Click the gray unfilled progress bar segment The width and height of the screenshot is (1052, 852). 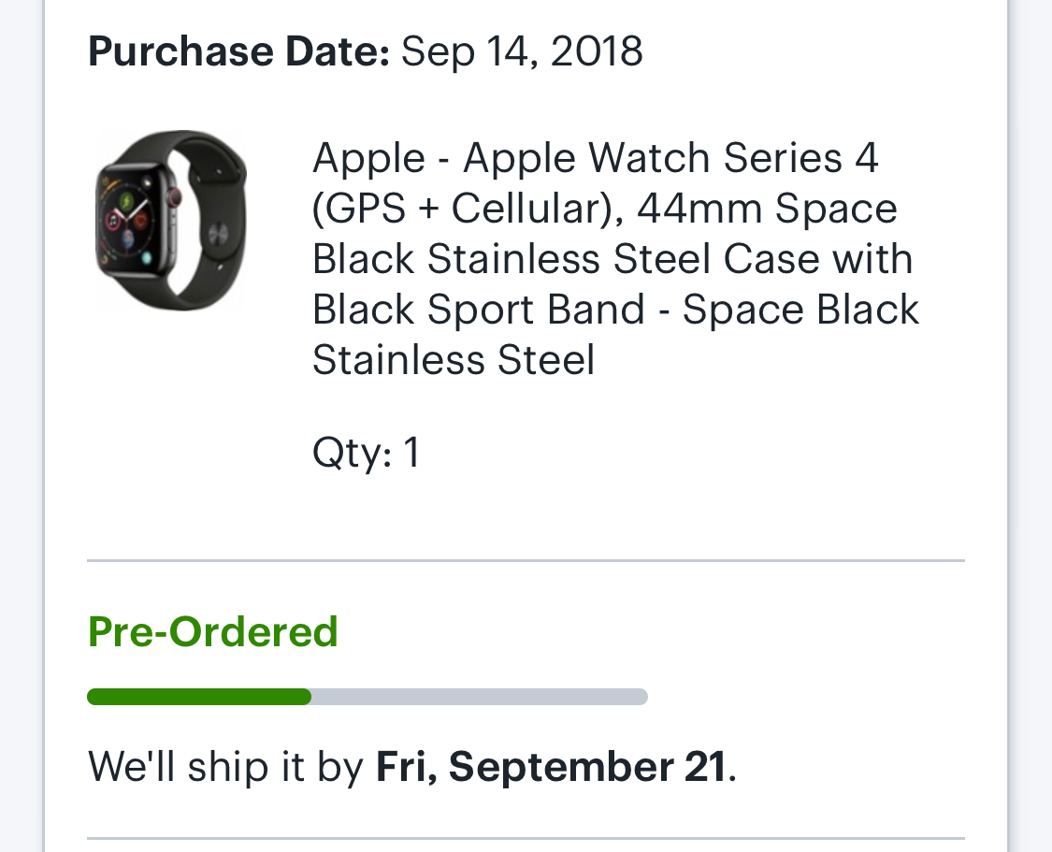[479, 697]
